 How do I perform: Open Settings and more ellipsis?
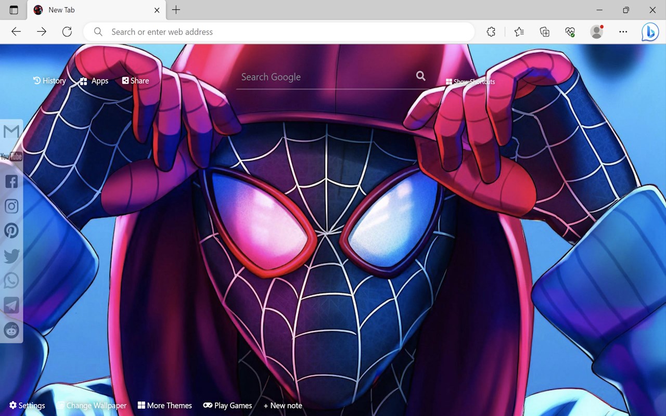(x=623, y=32)
